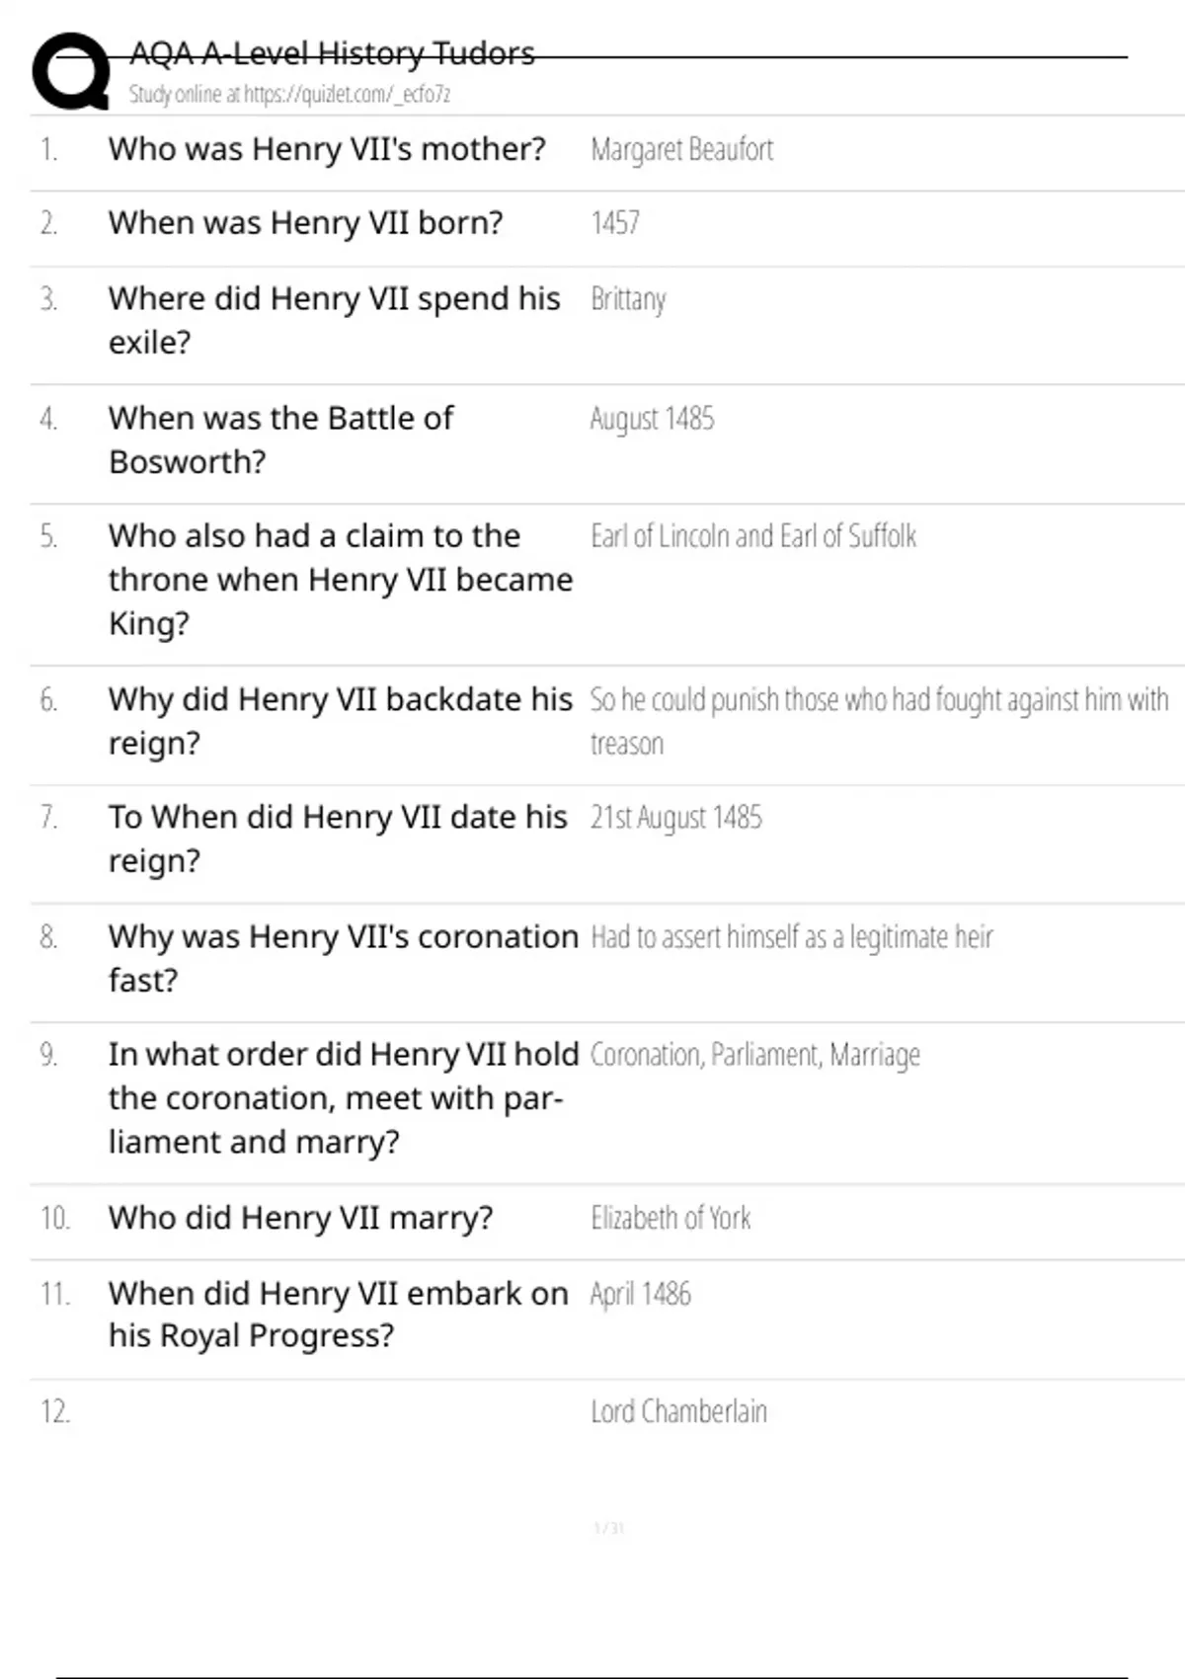Click the page number indicator 1/31
1185x1679 pixels.
click(608, 1529)
